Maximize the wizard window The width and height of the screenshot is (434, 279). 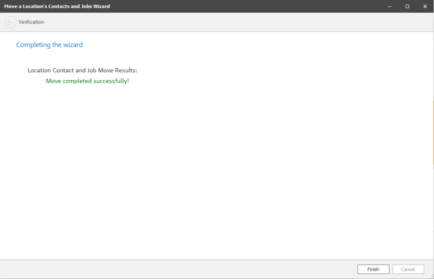(407, 6)
